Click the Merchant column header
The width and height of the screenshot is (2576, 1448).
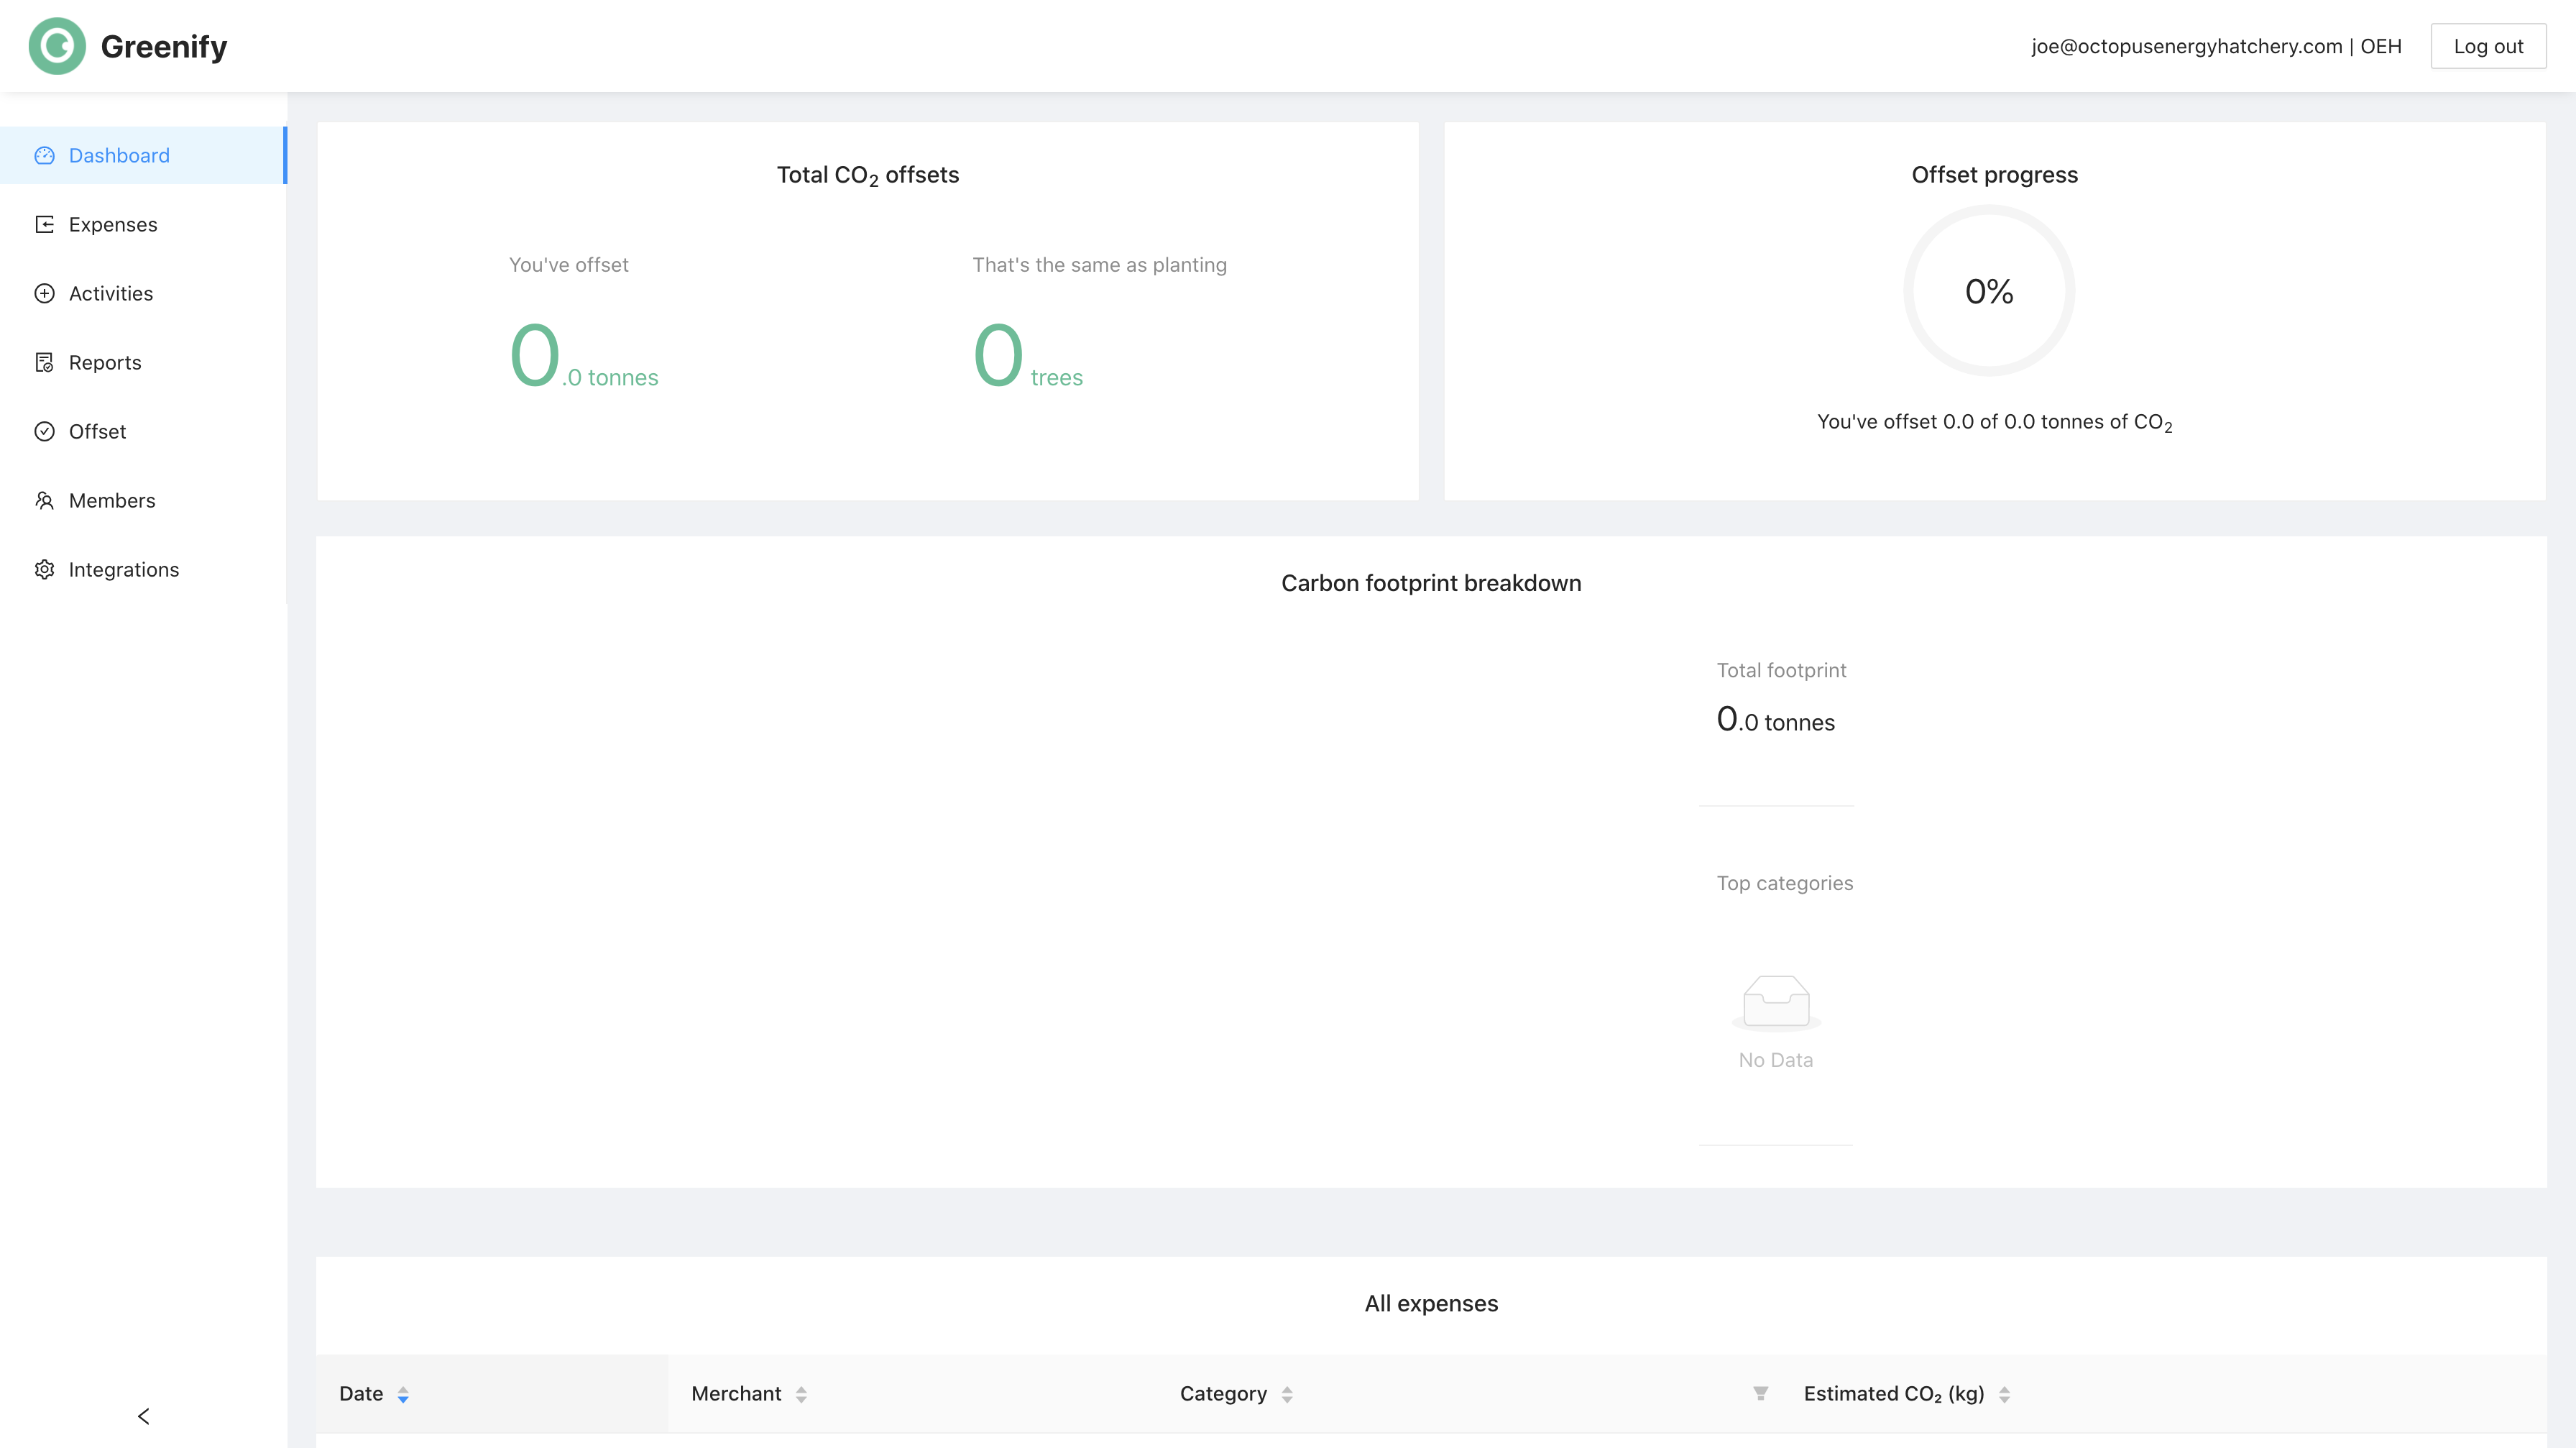coord(912,1393)
